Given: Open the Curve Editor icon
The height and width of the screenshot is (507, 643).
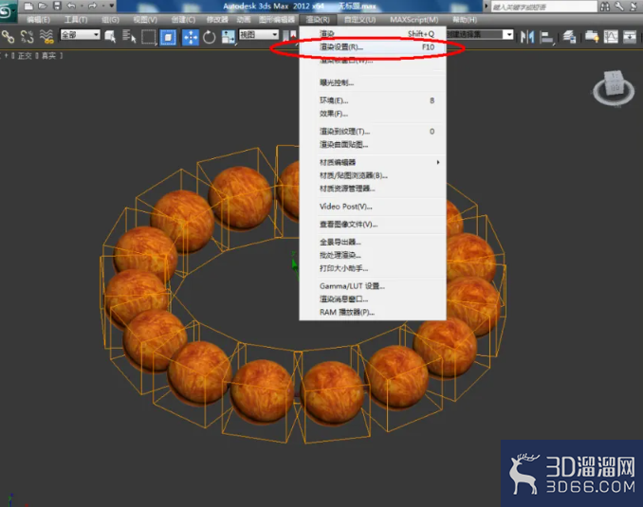Looking at the screenshot, I should coord(611,37).
